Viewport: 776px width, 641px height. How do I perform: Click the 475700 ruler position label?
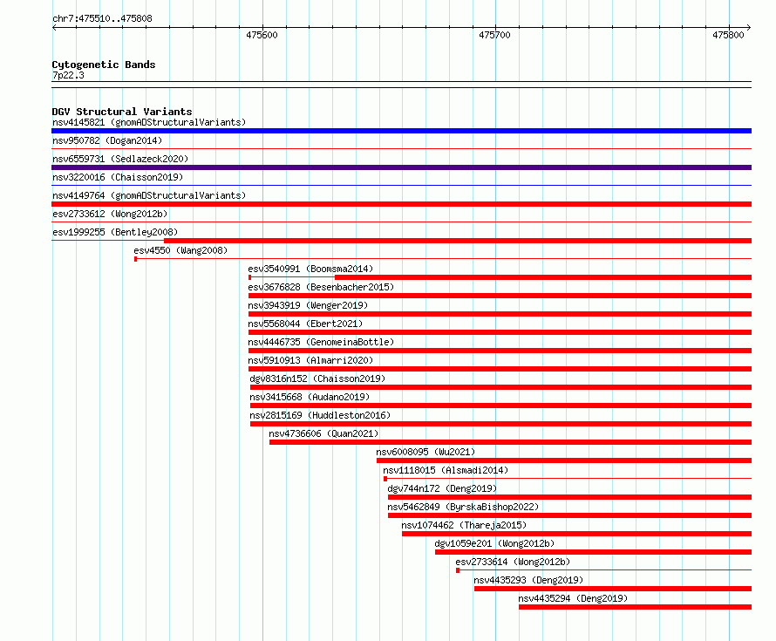coord(494,35)
